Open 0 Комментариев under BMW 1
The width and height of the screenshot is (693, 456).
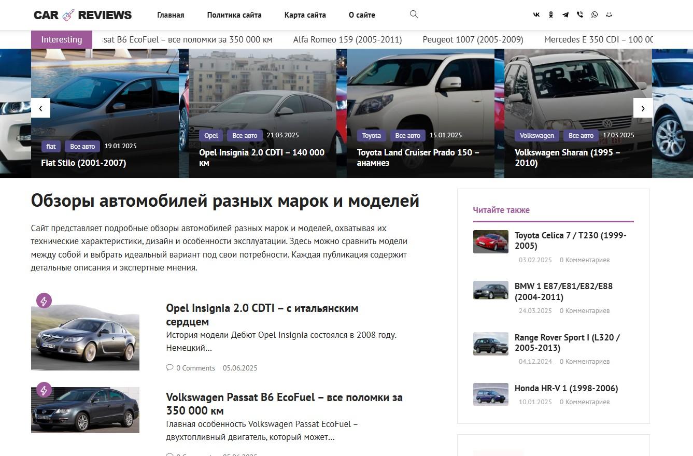pyautogui.click(x=585, y=311)
